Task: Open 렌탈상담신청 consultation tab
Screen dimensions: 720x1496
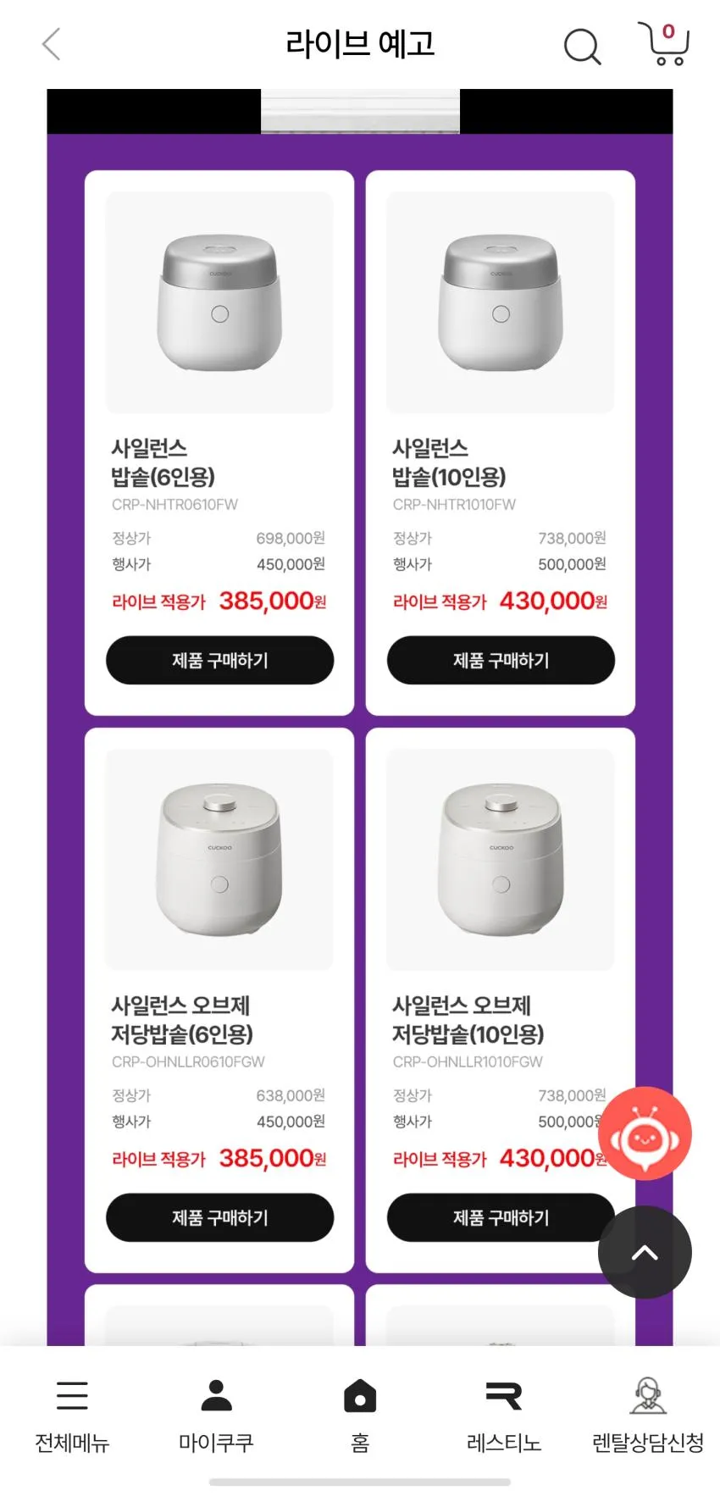Action: point(648,1415)
